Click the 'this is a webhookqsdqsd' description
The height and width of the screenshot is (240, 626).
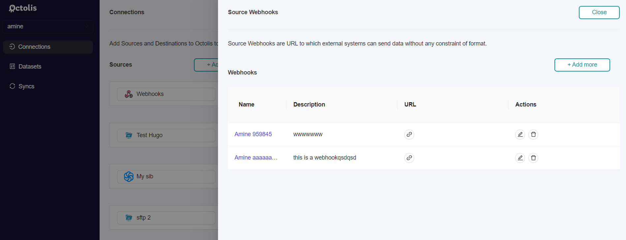click(x=325, y=158)
